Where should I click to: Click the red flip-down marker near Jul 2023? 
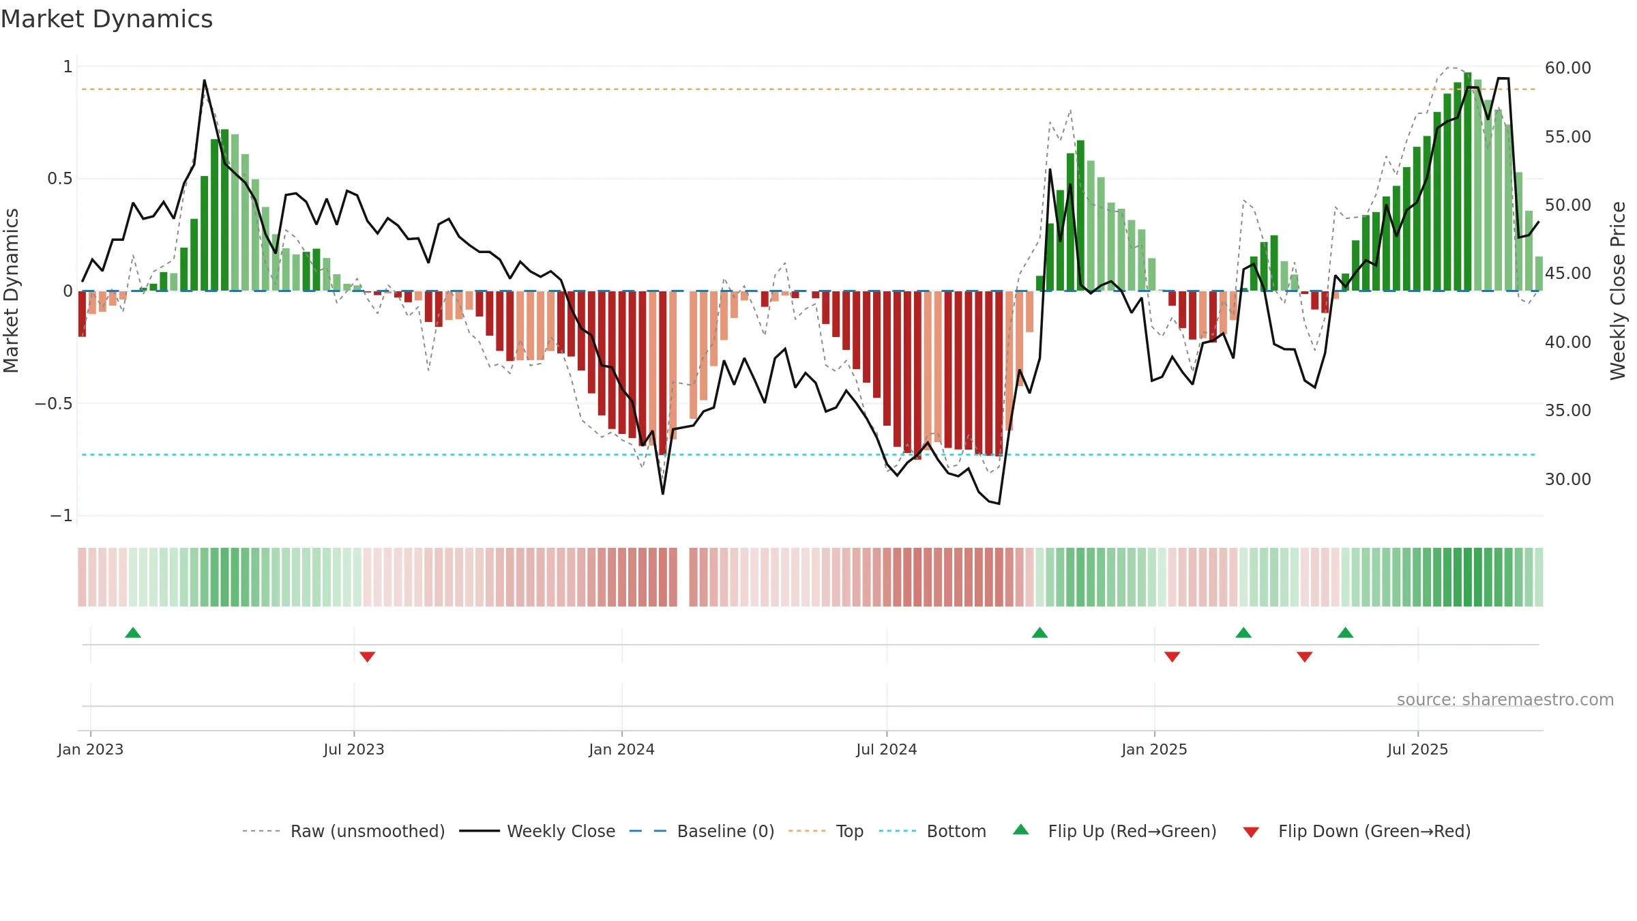coord(367,656)
